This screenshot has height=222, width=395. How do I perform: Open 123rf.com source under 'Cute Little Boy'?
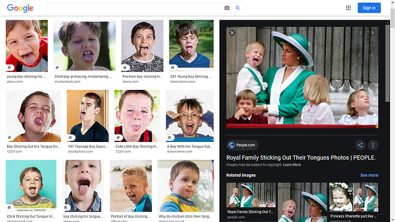click(x=123, y=151)
